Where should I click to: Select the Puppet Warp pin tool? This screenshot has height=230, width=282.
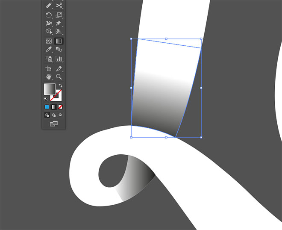[x=59, y=23]
